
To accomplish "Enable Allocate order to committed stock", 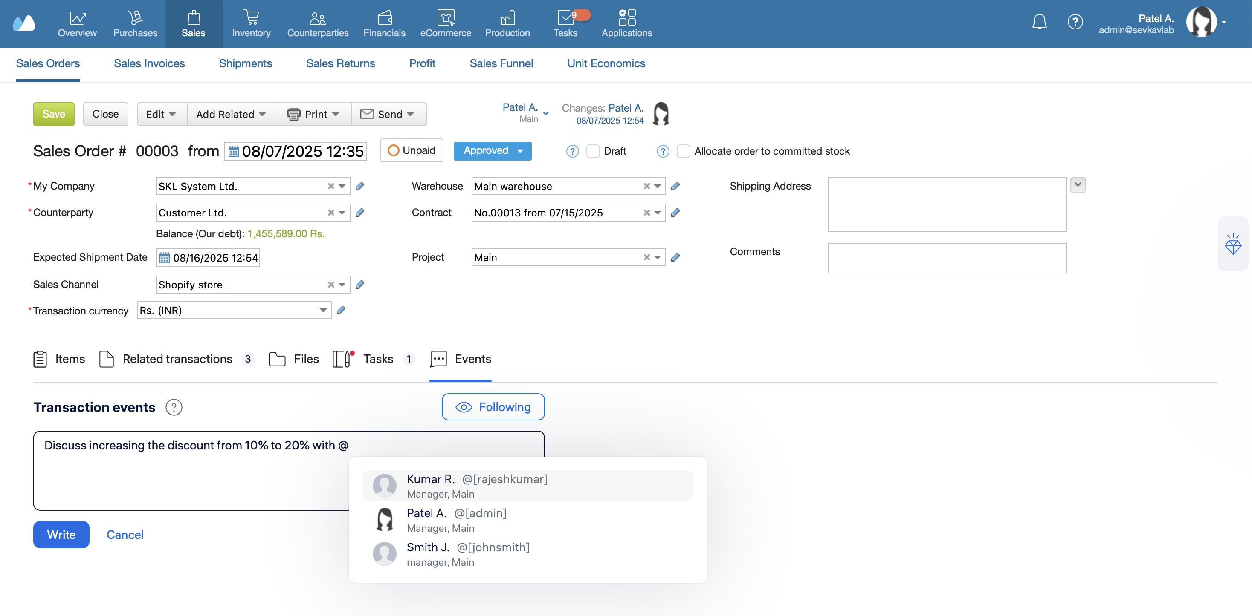I will tap(683, 152).
